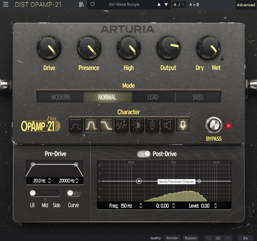Open the Quality Render selector
Screen dimensions: 257x241
pyautogui.click(x=172, y=238)
